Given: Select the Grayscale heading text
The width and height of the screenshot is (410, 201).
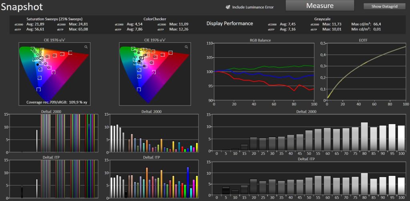Looking at the screenshot, I should [x=323, y=19].
